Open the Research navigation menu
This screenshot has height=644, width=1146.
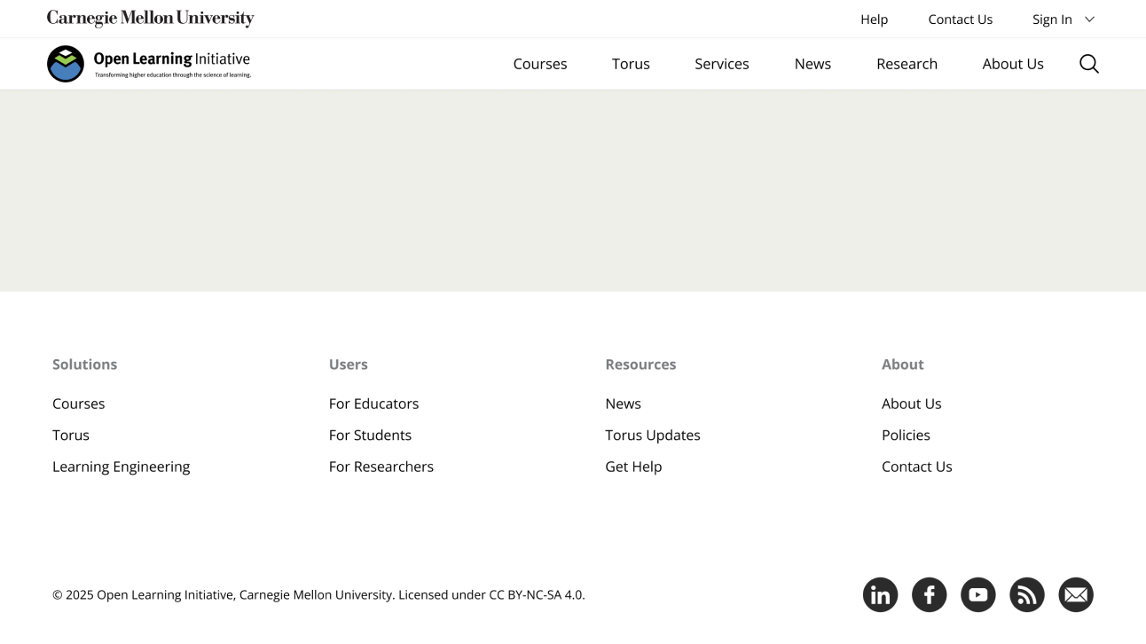(907, 64)
